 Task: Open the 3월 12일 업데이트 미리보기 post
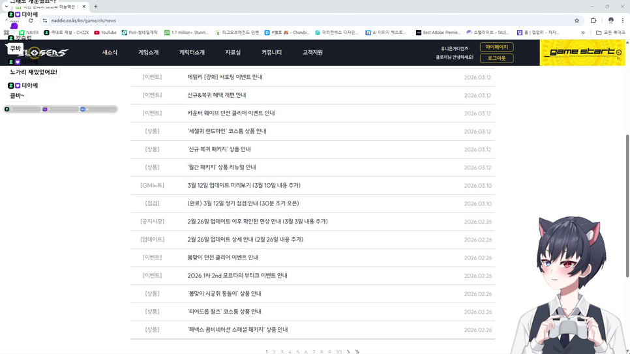pyautogui.click(x=244, y=185)
